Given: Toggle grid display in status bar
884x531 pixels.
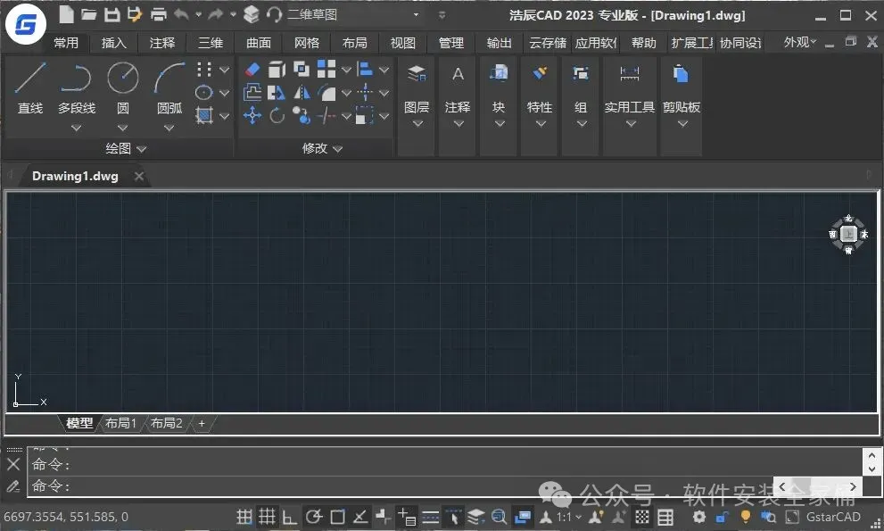Looking at the screenshot, I should tap(267, 517).
